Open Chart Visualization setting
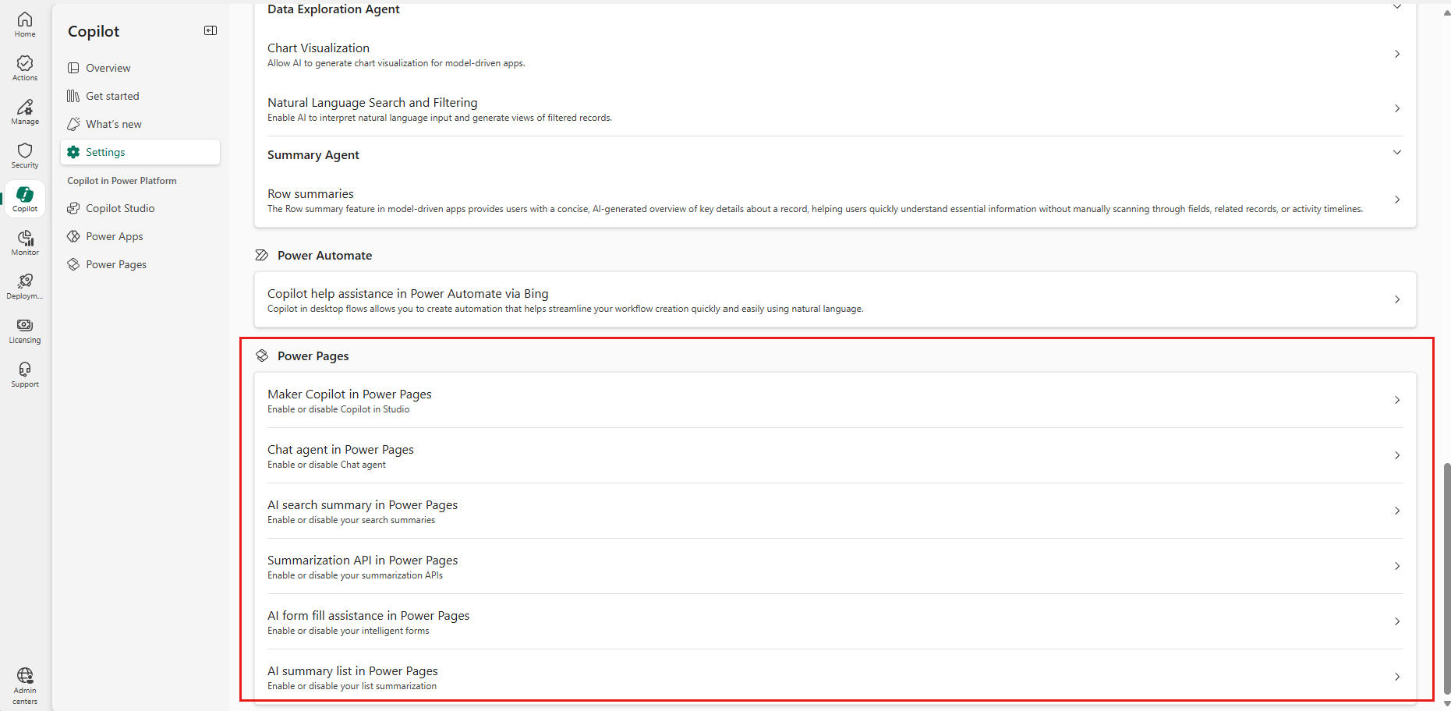Viewport: 1451px width, 711px height. click(835, 55)
